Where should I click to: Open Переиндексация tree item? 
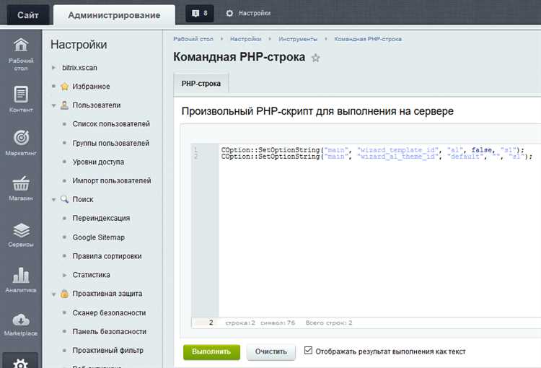[x=101, y=218]
